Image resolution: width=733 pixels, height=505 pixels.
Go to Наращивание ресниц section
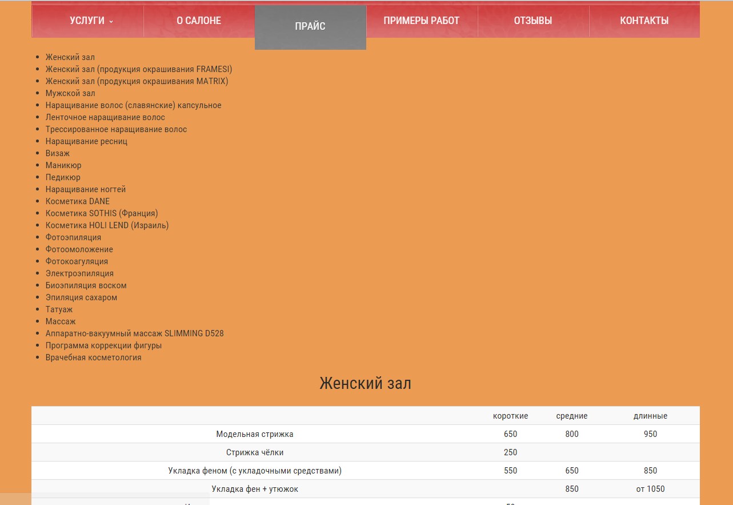[x=86, y=141]
